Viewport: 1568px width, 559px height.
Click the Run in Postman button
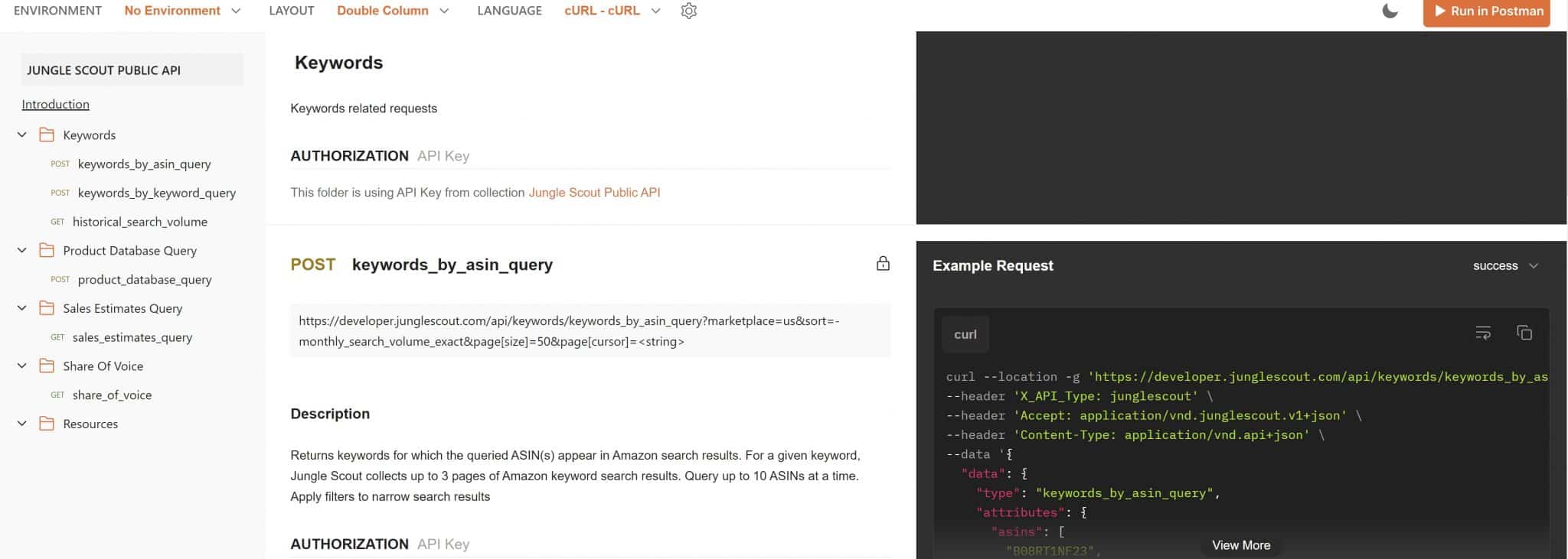pyautogui.click(x=1486, y=11)
